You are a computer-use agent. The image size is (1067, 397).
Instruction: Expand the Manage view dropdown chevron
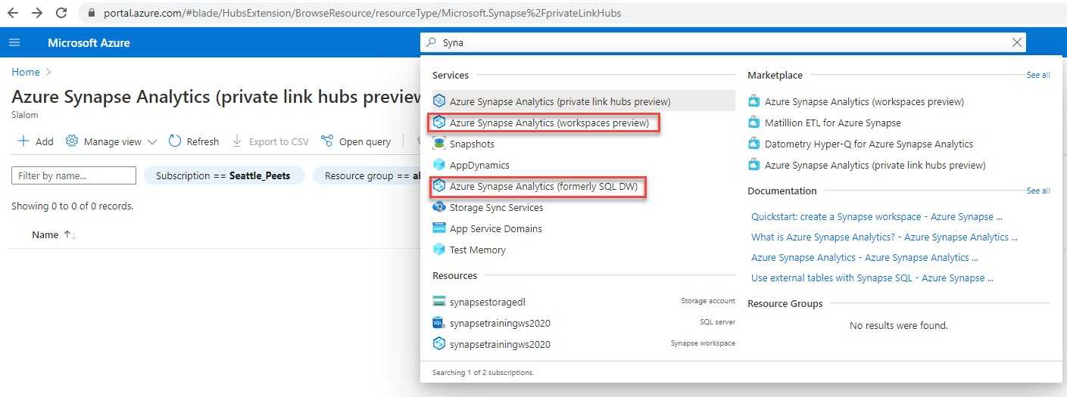click(151, 142)
